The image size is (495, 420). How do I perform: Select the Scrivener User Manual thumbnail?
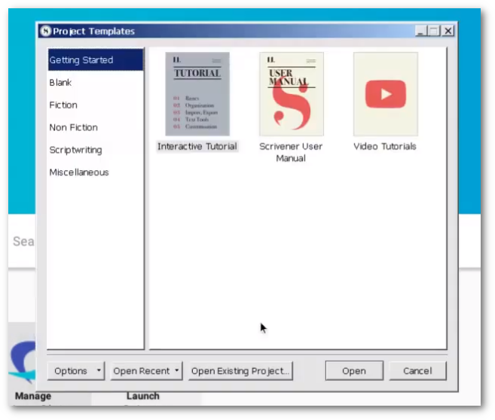tap(292, 94)
